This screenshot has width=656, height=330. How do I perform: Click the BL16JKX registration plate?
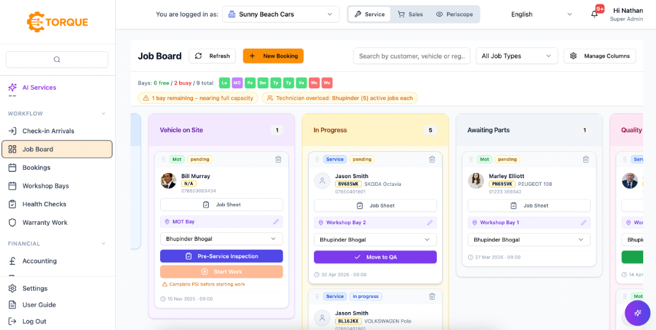(x=348, y=321)
